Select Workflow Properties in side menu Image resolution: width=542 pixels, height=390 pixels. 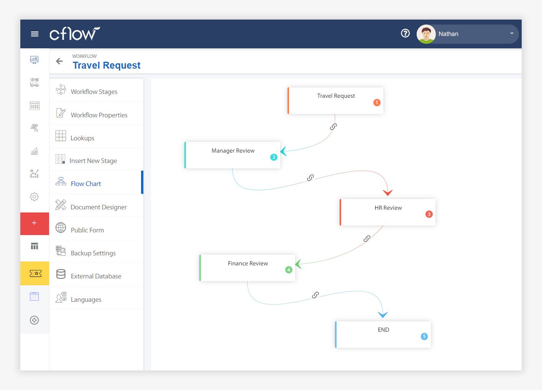[99, 115]
